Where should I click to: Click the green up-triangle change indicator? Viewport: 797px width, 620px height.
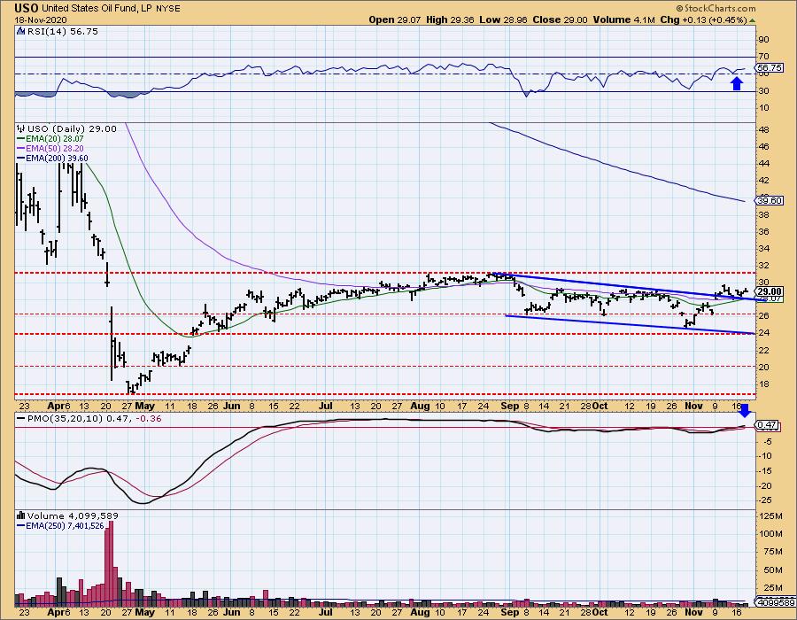pyautogui.click(x=752, y=20)
